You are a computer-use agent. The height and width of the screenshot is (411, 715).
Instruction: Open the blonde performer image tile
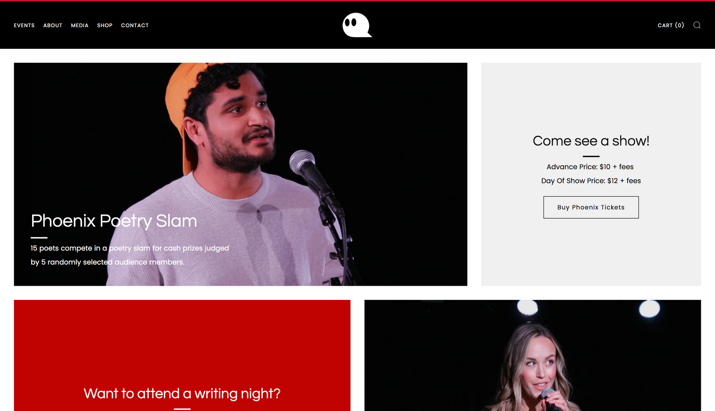pos(533,356)
